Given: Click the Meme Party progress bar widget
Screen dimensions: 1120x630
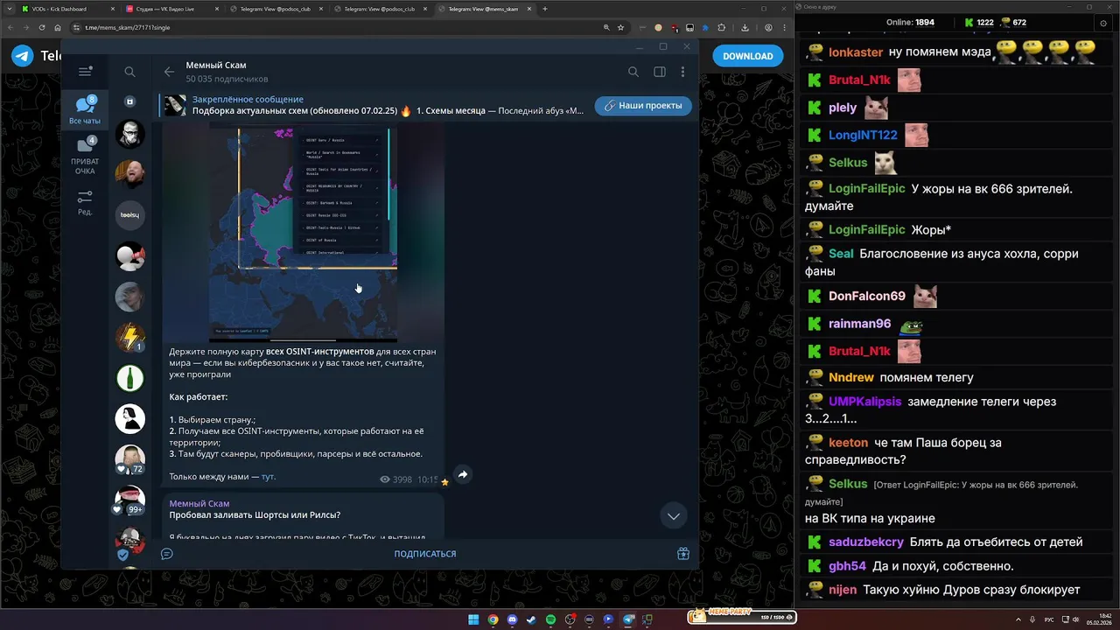Looking at the screenshot, I should coord(742,616).
